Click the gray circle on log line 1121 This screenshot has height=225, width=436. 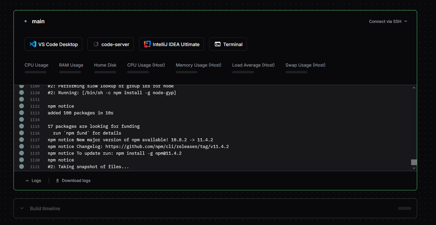coord(22,166)
